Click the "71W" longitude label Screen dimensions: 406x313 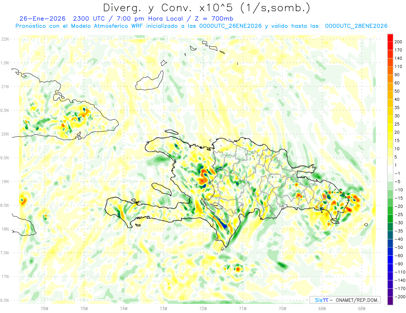(x=243, y=308)
